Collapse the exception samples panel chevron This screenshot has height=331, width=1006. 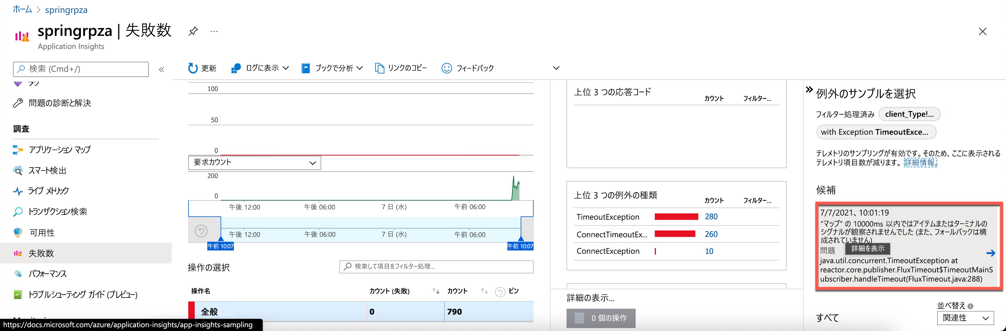809,90
